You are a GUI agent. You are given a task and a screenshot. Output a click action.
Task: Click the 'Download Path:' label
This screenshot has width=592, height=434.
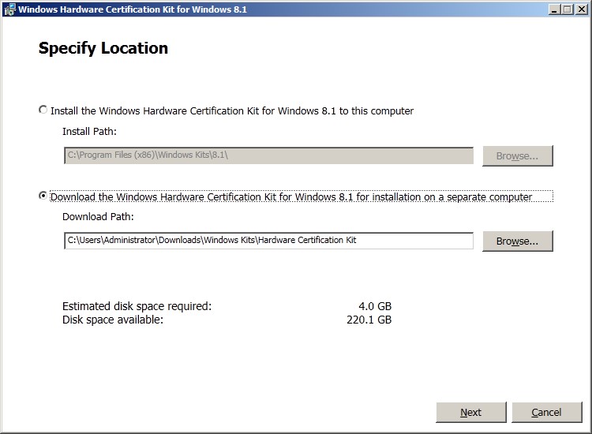98,217
